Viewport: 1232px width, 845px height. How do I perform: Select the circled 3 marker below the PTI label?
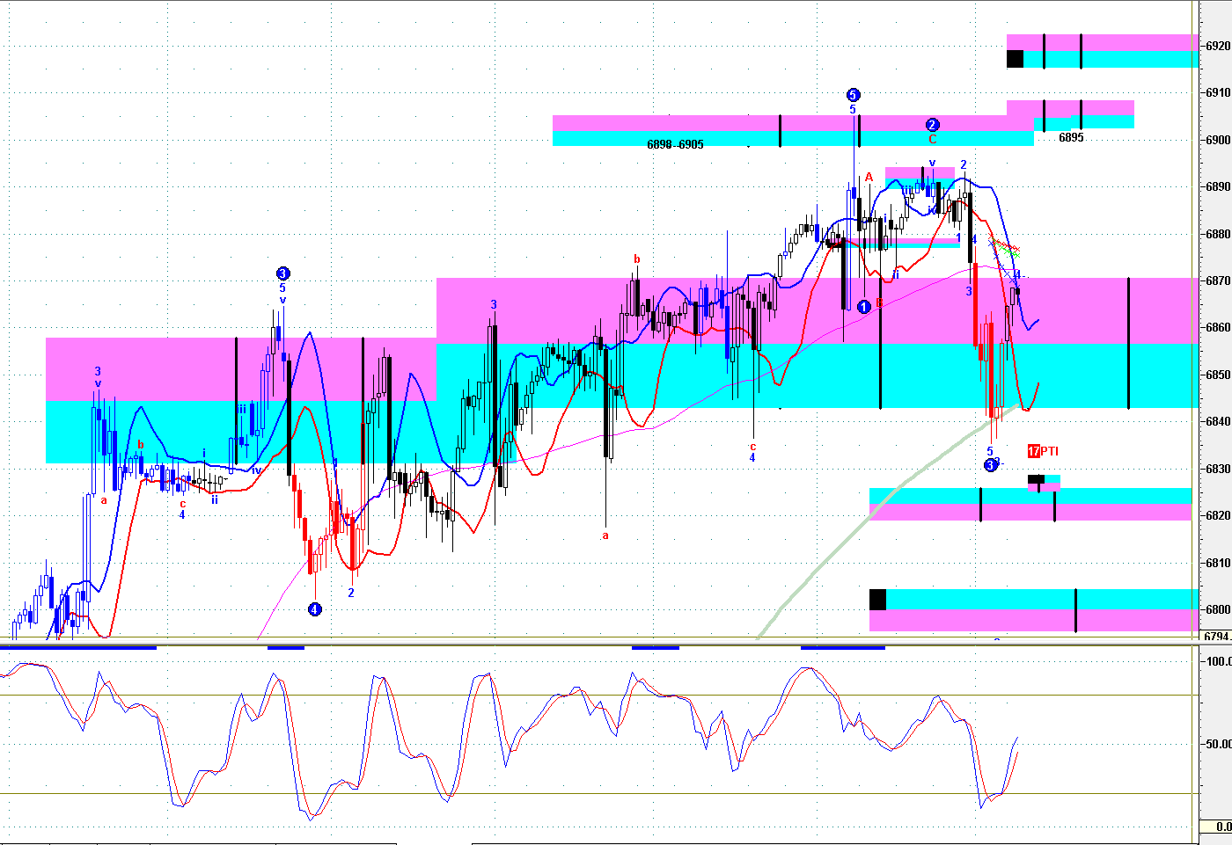(x=990, y=465)
